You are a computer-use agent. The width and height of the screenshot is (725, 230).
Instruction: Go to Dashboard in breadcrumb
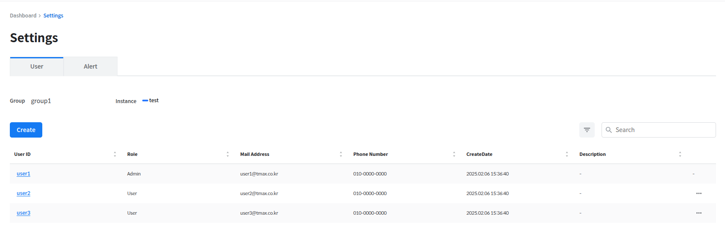(23, 16)
